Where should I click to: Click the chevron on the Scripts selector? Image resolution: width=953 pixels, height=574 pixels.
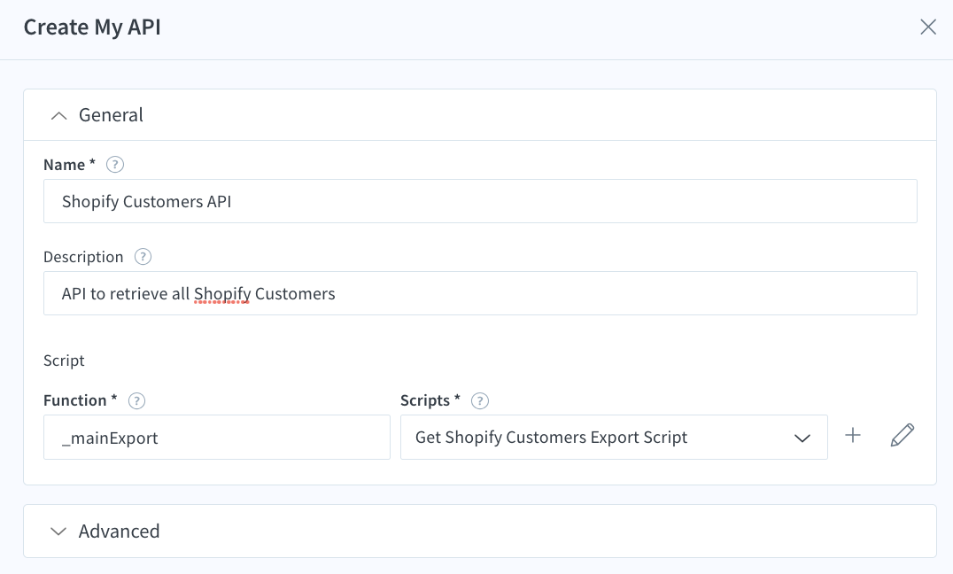tap(802, 437)
